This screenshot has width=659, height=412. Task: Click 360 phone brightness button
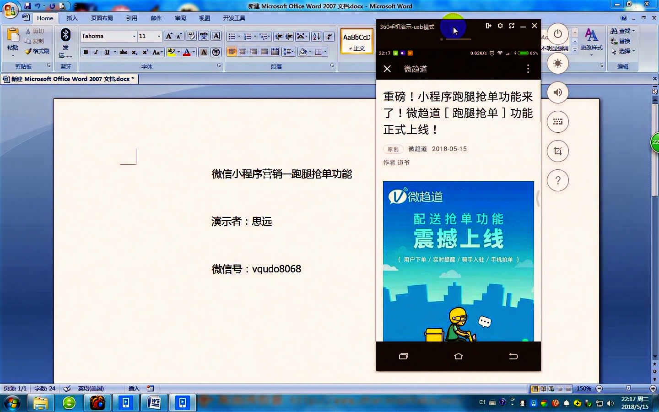(558, 63)
